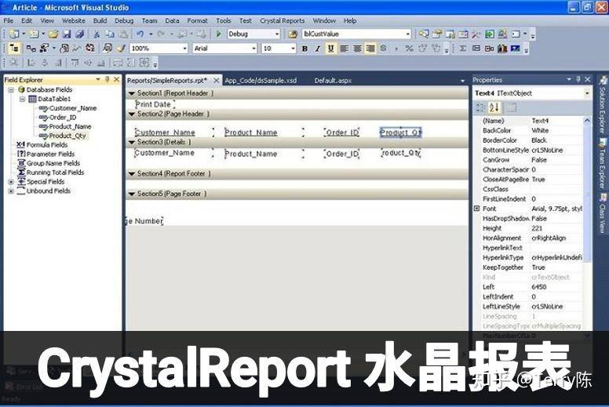609x407 pixels.
Task: Collapse Section1 Report Header
Action: [x=132, y=93]
